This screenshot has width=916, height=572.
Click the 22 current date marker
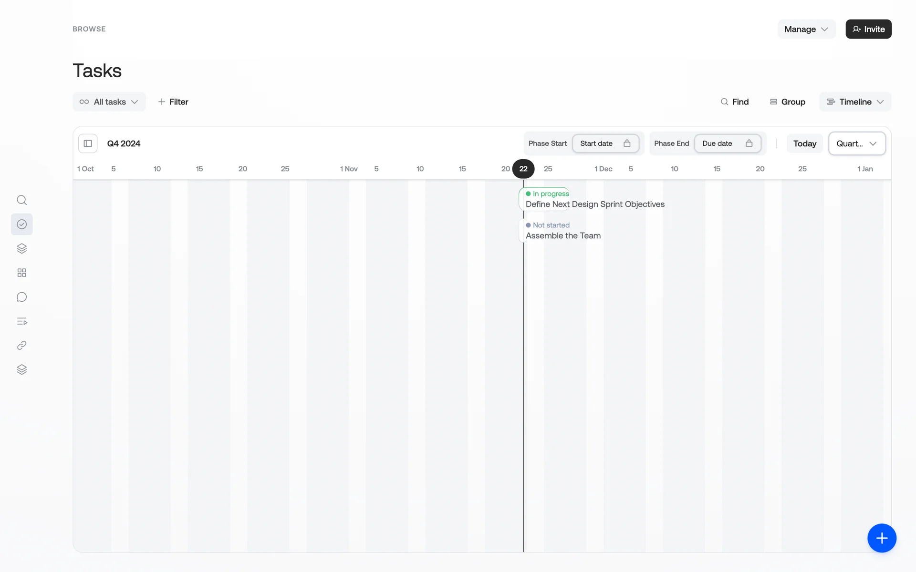click(523, 169)
